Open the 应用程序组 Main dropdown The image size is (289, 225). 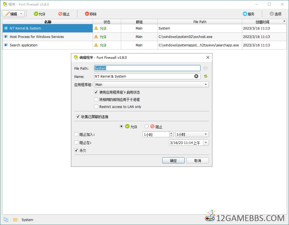pos(152,84)
